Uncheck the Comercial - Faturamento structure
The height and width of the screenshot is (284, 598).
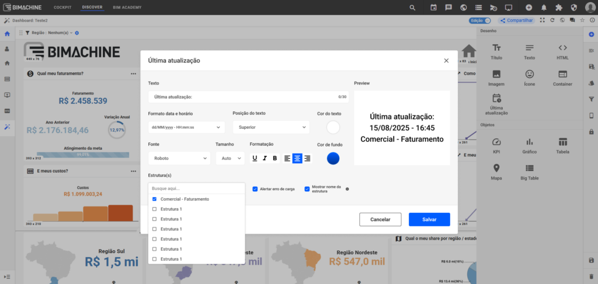154,199
